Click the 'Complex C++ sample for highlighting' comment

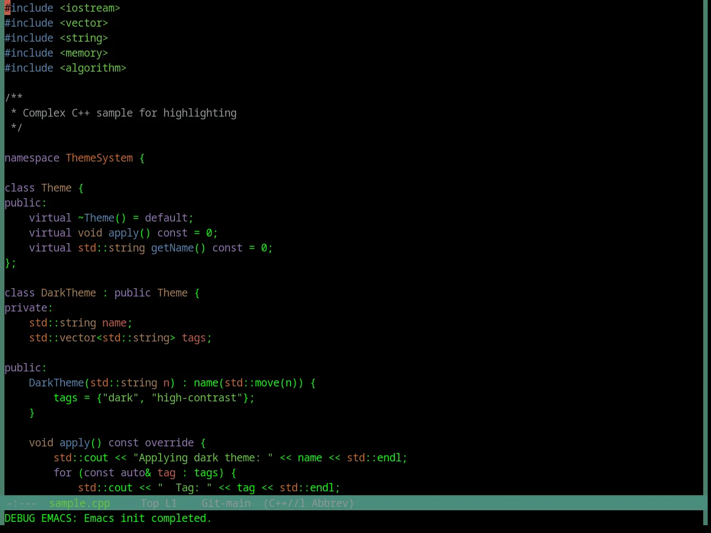129,113
